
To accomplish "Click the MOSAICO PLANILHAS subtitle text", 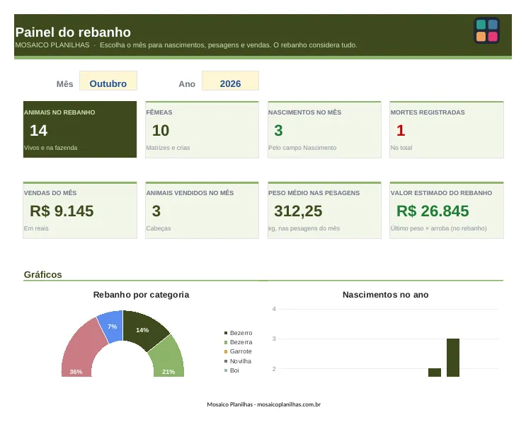I will point(52,45).
